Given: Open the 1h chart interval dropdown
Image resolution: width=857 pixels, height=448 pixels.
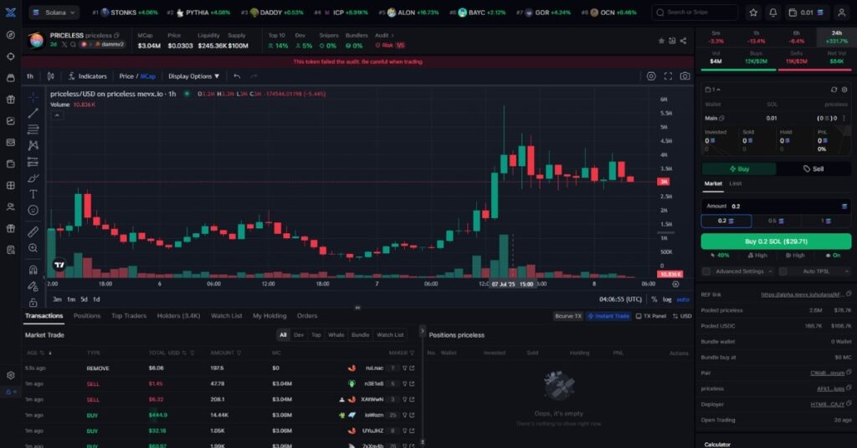Looking at the screenshot, I should click(x=30, y=76).
